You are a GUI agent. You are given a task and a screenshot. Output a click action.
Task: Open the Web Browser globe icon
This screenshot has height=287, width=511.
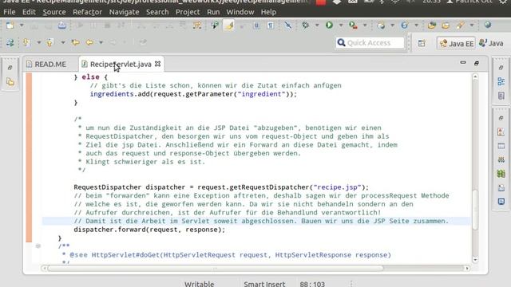click(x=488, y=25)
